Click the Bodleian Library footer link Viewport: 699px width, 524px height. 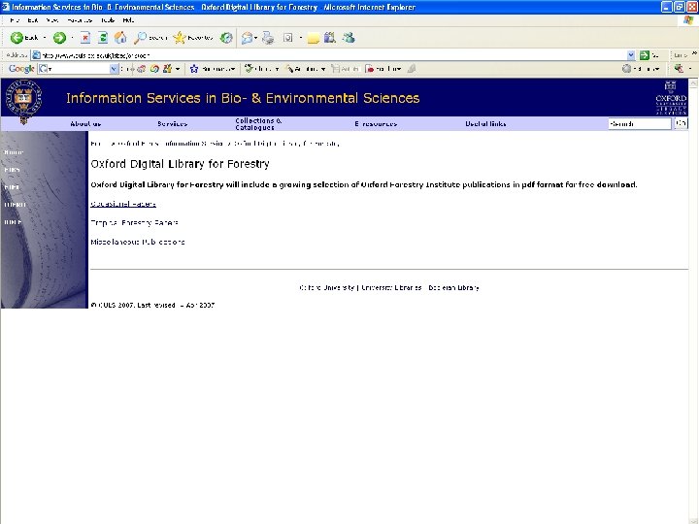point(453,288)
